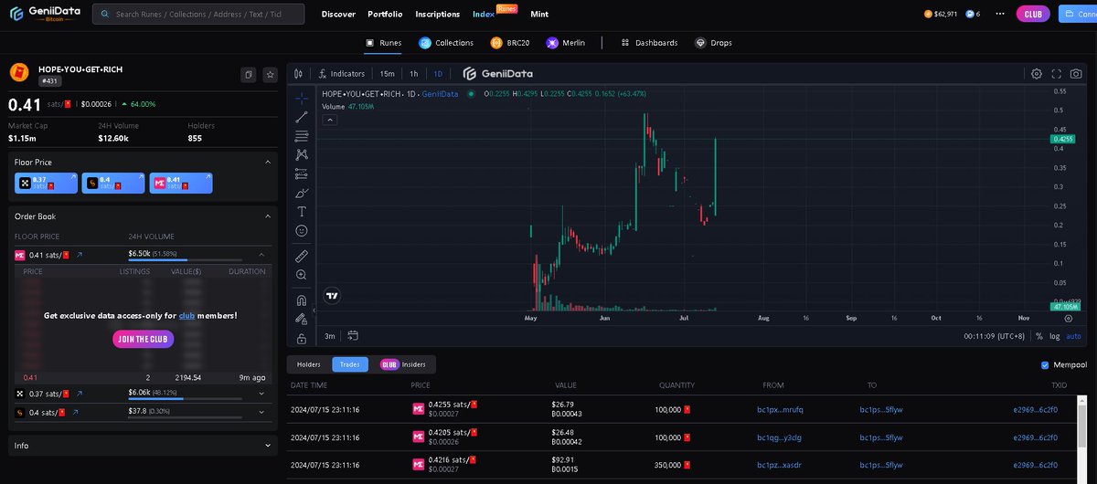1097x484 pixels.
Task: Open the forecasting and position tools
Action: (x=302, y=174)
